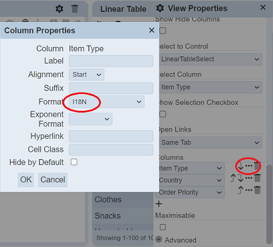The height and width of the screenshot is (247, 273).
Task: Add a new column with plus icon
Action: pyautogui.click(x=159, y=204)
